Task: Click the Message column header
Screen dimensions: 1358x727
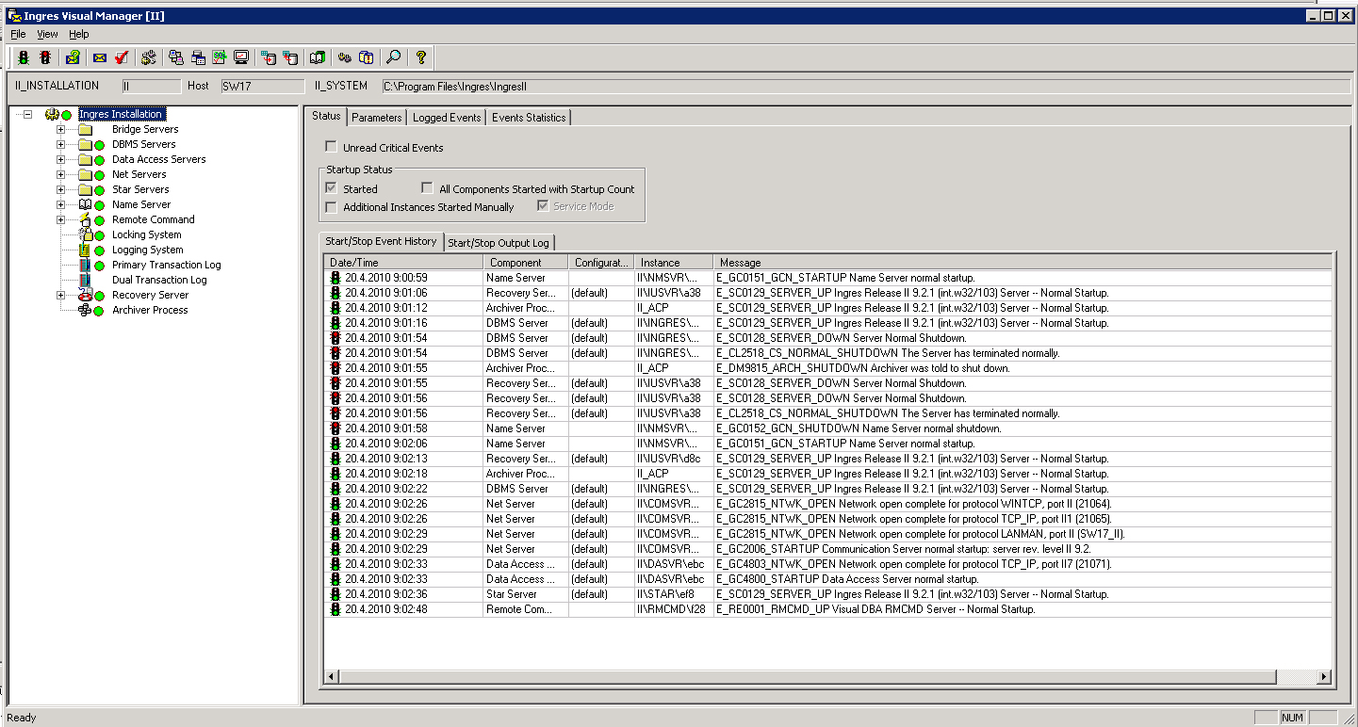Action: [1023, 263]
